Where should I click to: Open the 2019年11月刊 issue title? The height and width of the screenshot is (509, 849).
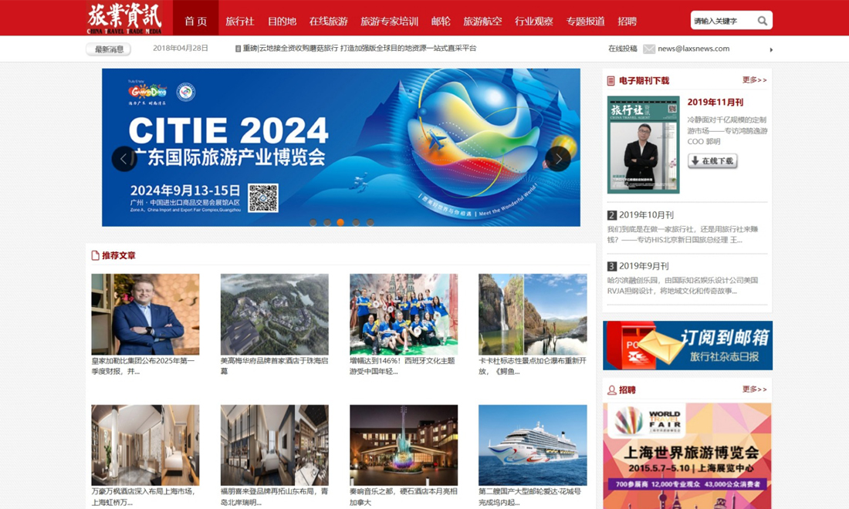[715, 103]
